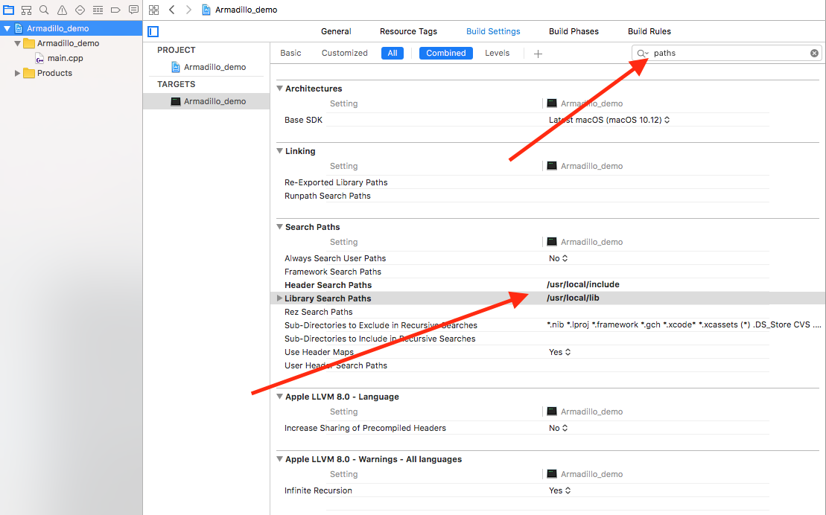Viewport: 826px width, 515px height.
Task: Select the Runpath Search Paths setting
Action: pyautogui.click(x=328, y=196)
